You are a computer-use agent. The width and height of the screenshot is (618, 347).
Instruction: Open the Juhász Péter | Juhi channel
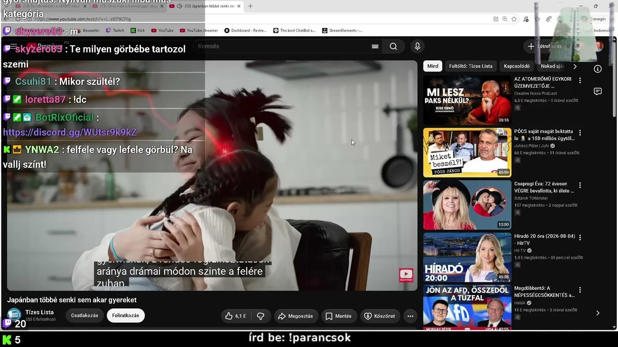532,146
